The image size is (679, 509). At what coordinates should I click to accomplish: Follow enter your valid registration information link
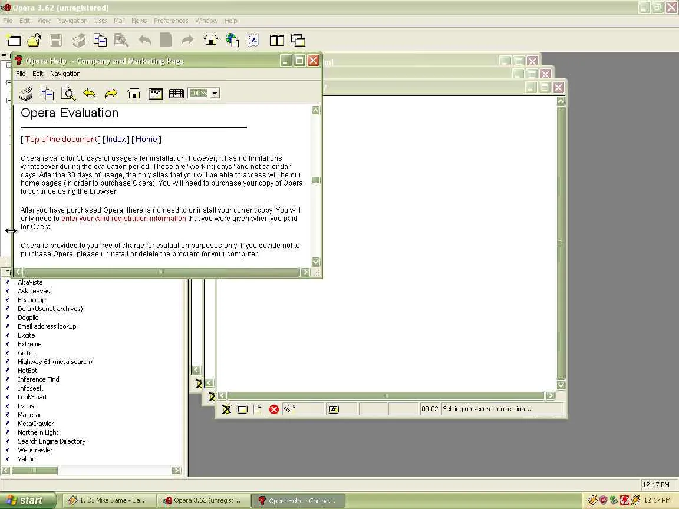123,219
